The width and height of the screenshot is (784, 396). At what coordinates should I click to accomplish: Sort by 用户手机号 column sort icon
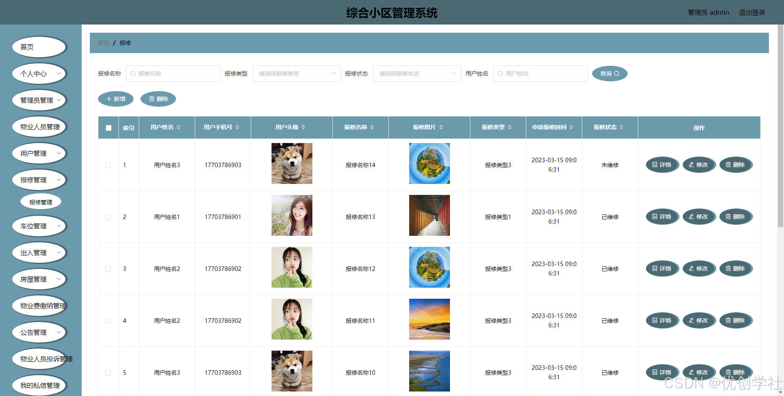pyautogui.click(x=237, y=128)
